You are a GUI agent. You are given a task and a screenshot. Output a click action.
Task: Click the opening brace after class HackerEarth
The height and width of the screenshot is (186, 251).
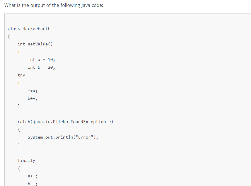[x=9, y=37]
